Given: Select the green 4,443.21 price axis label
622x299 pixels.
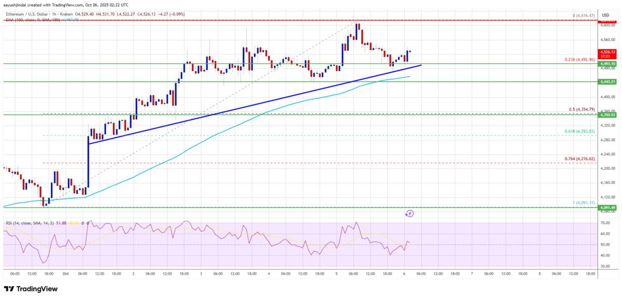Looking at the screenshot, I should pos(607,82).
